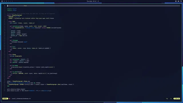Click '@taken_at = Time.now.utc' line
This screenshot has width=183, height=103.
coord(19,35)
